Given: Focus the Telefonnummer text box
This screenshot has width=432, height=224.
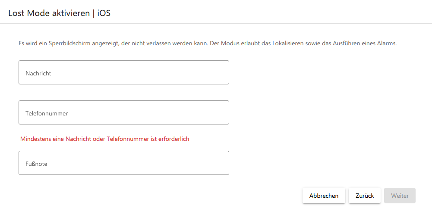Looking at the screenshot, I should click(x=123, y=112).
